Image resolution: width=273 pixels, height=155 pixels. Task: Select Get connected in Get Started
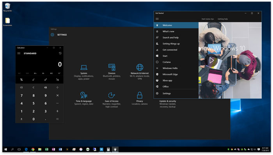pos(176,50)
